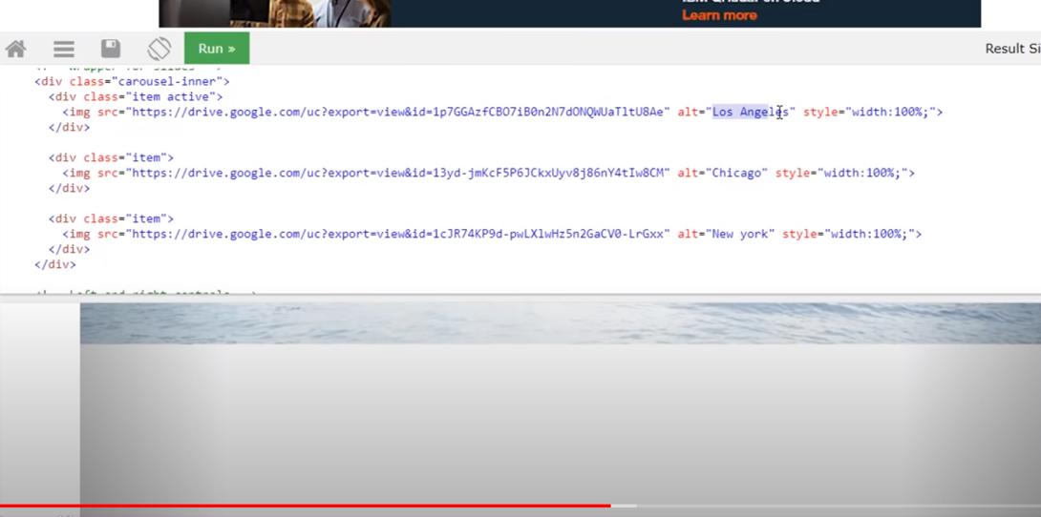Click the Result Size label
The image size is (1041, 517).
[1012, 49]
